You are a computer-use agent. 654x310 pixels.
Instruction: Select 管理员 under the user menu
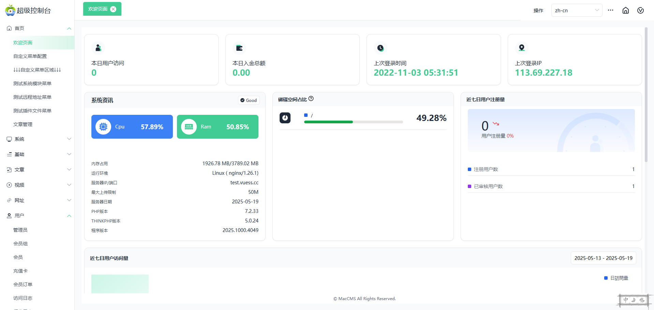pos(20,230)
